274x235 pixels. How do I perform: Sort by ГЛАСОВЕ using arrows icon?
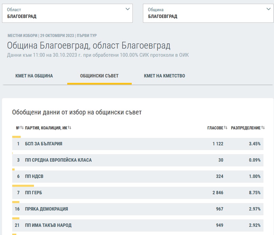point(226,128)
